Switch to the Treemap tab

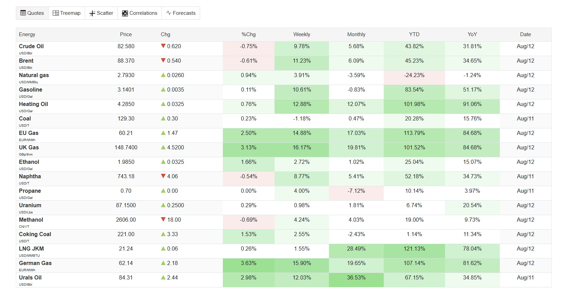(x=66, y=13)
